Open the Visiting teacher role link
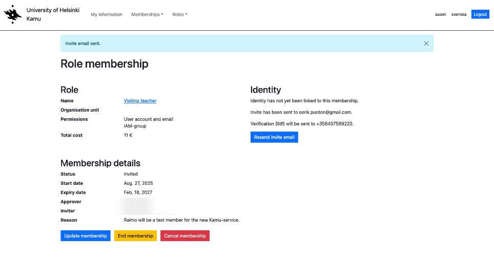 140,101
